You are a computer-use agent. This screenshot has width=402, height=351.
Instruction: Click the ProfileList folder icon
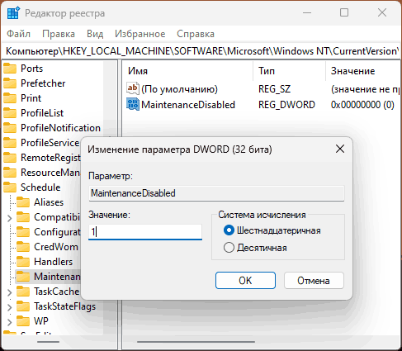click(x=10, y=113)
